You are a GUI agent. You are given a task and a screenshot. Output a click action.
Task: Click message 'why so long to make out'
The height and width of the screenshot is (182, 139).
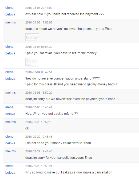pos(69,172)
